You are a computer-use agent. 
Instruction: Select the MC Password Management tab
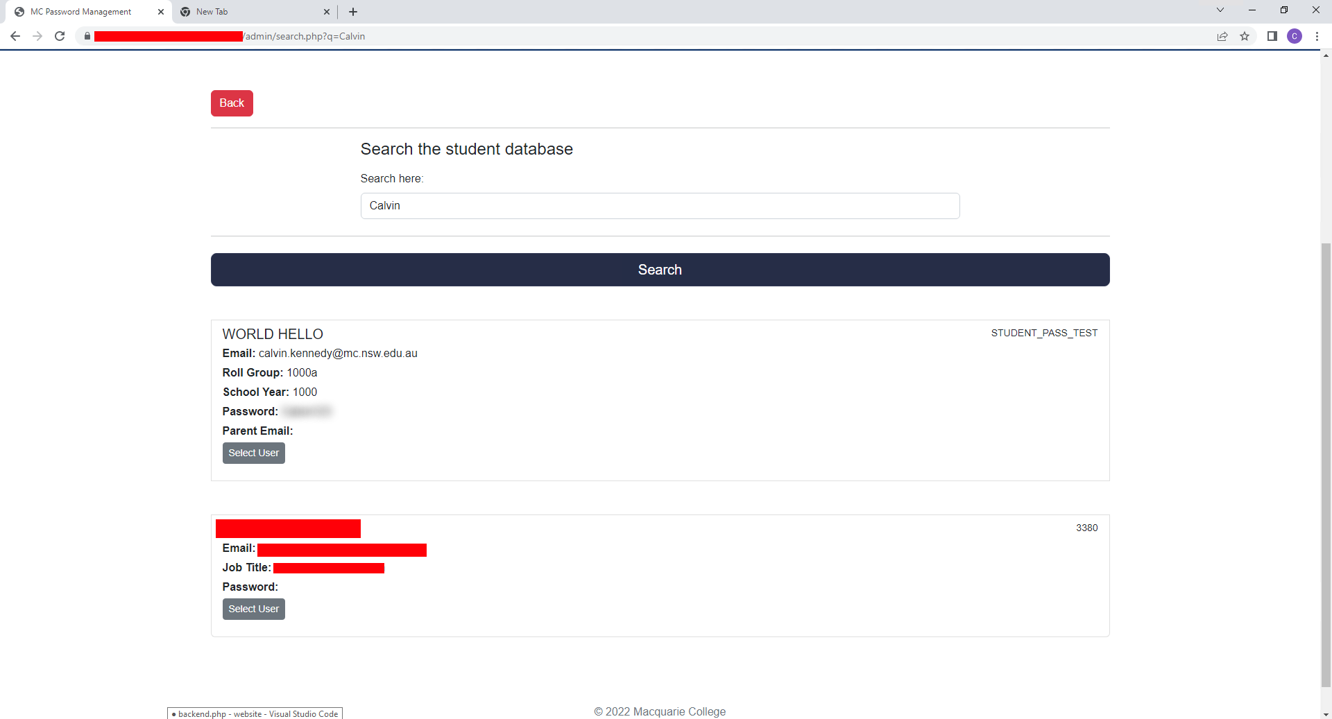pyautogui.click(x=83, y=12)
